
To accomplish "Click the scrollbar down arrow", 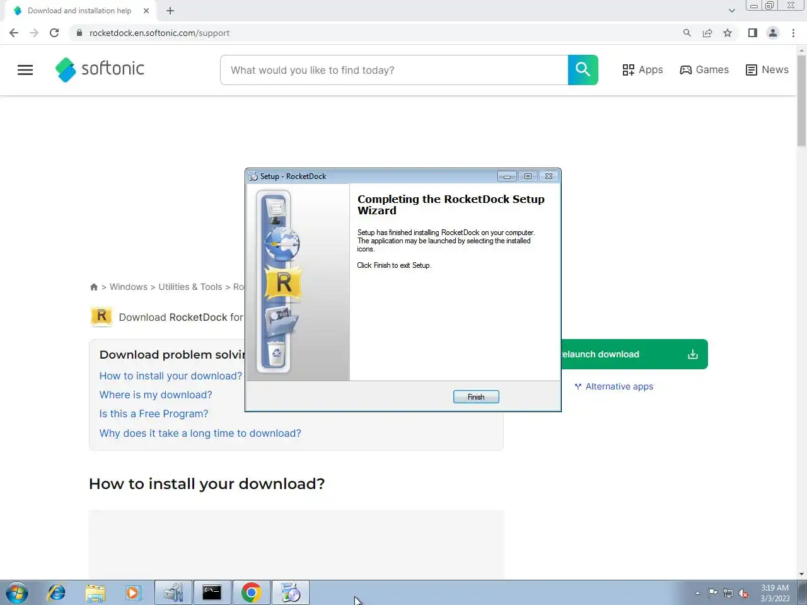I will (x=801, y=574).
